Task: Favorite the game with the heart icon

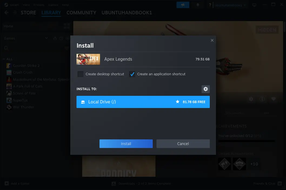Action: [x=273, y=99]
